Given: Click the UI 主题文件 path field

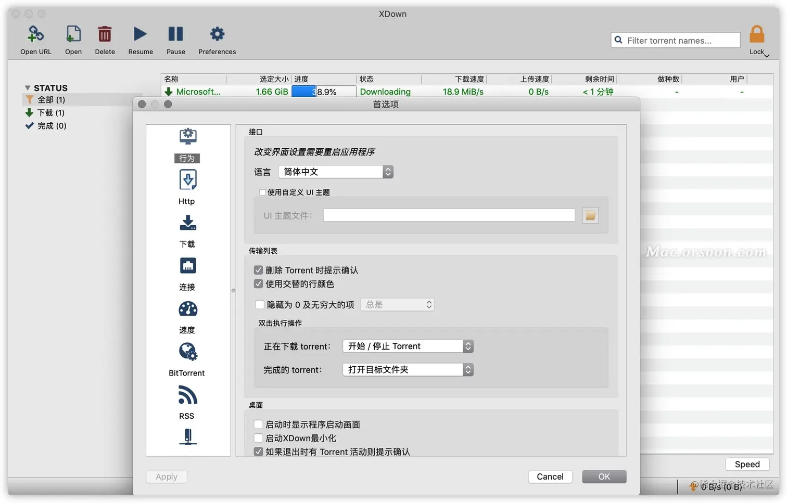Looking at the screenshot, I should pos(449,215).
